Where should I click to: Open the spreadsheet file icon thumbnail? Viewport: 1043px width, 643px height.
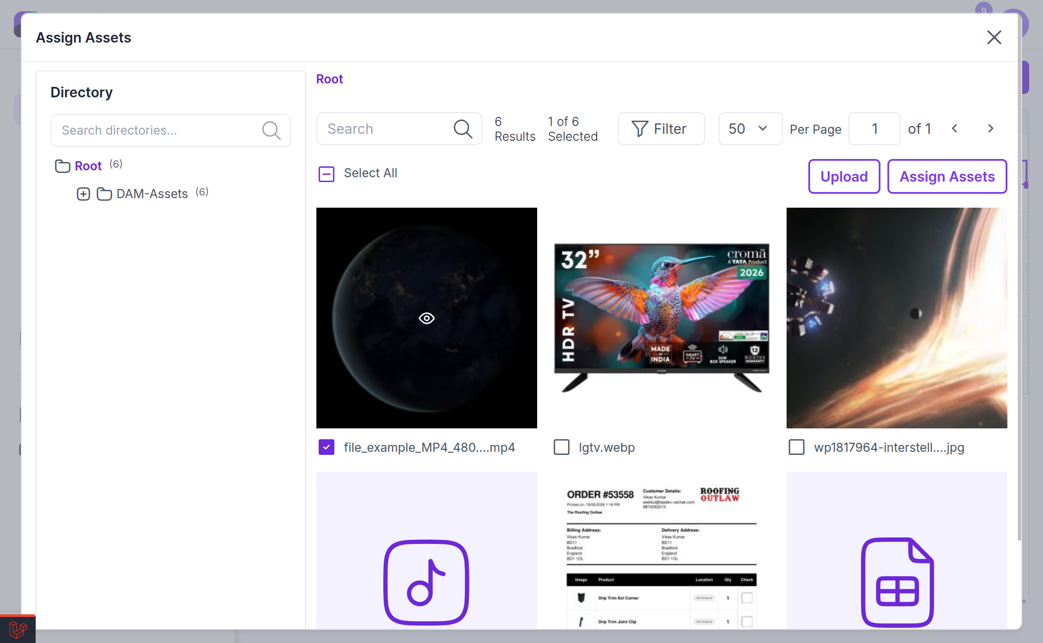pos(897,582)
